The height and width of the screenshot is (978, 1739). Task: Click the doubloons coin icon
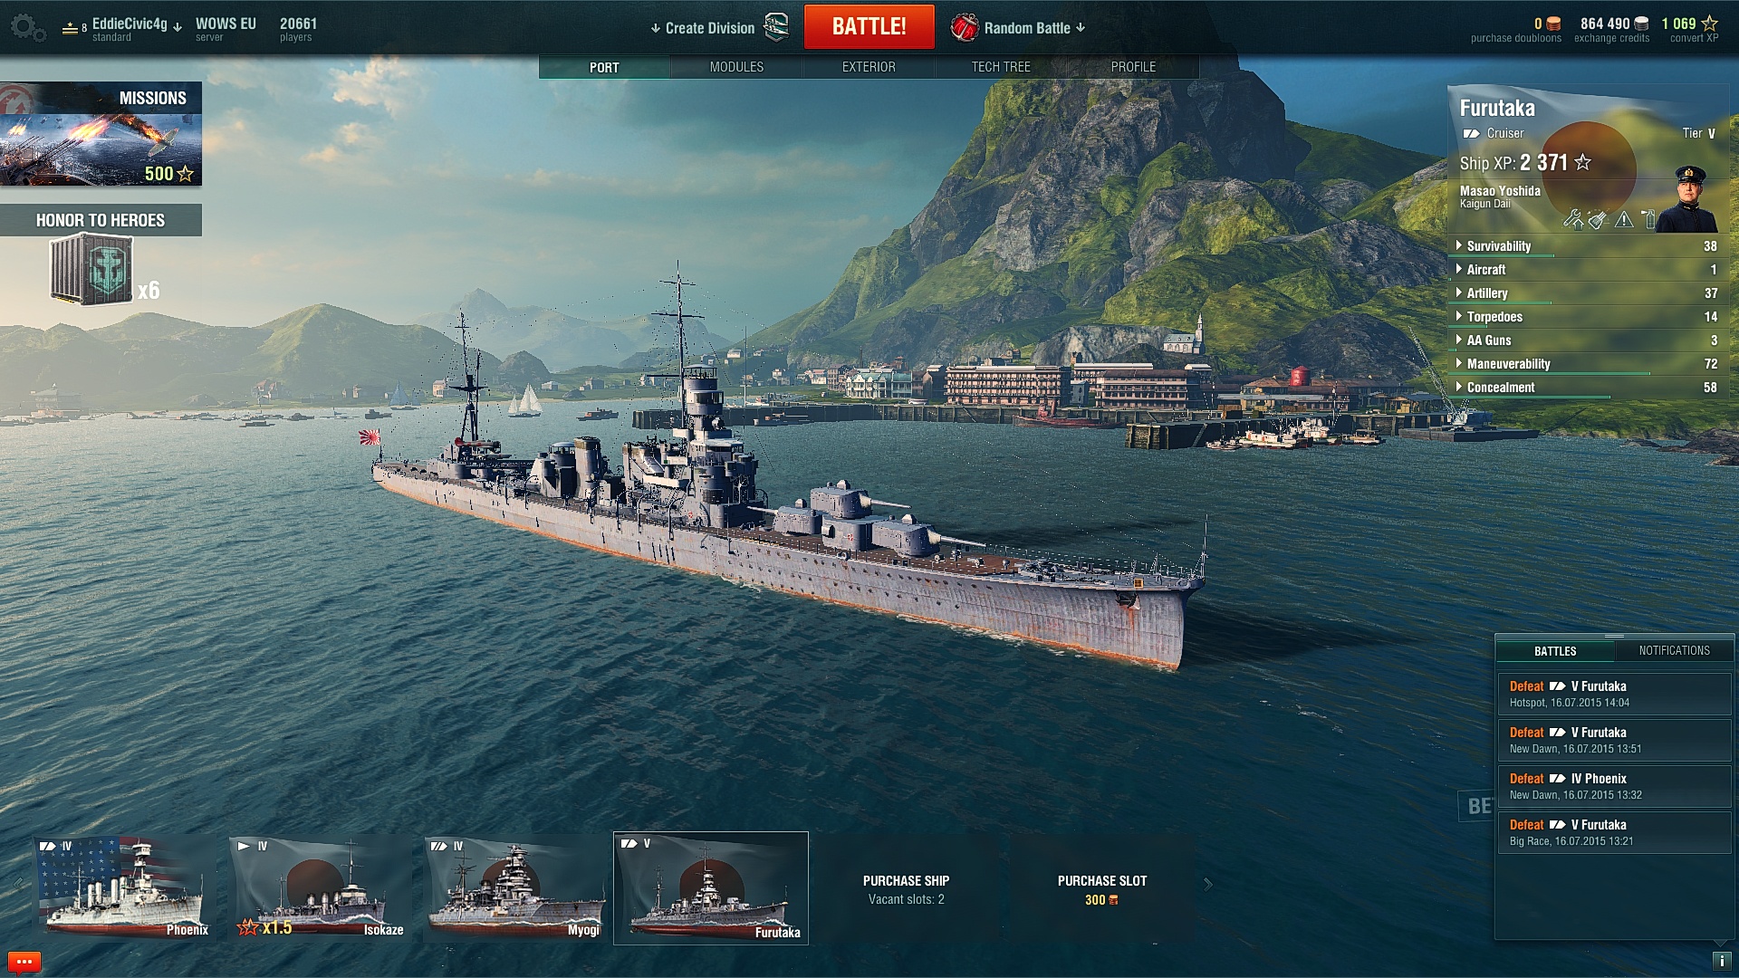[x=1553, y=24]
